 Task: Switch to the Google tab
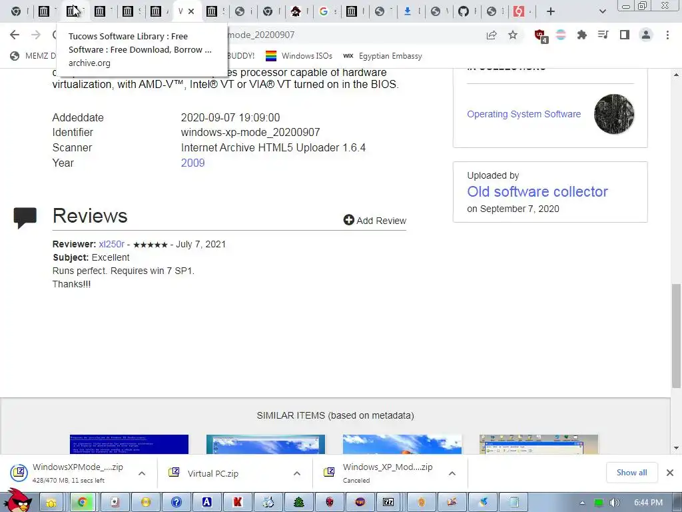coord(325,11)
